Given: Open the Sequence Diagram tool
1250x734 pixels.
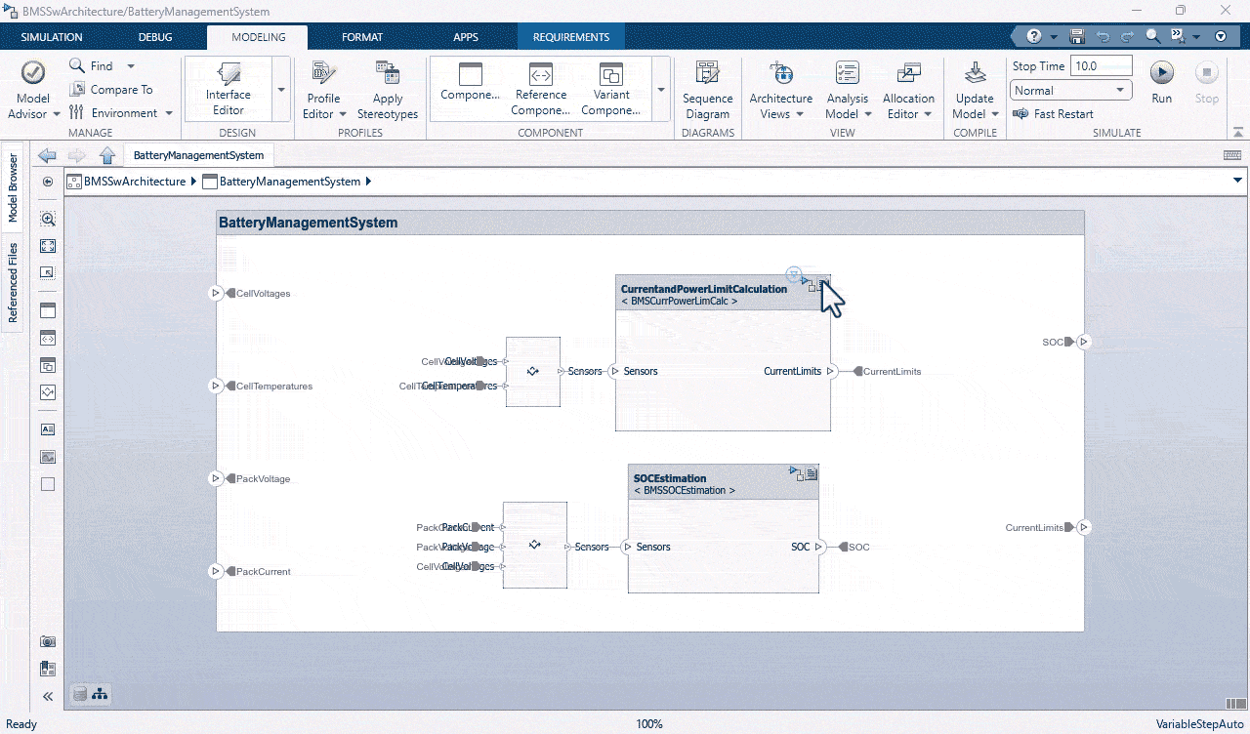Looking at the screenshot, I should [707, 90].
